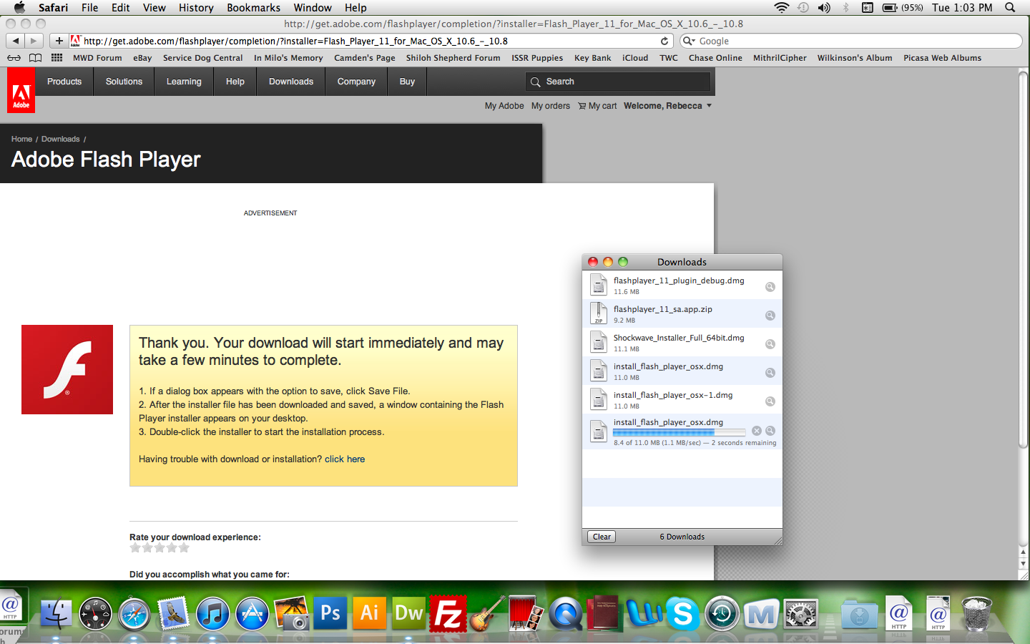Open Finder from the Dock
Viewport: 1030px width, 644px height.
click(x=56, y=613)
